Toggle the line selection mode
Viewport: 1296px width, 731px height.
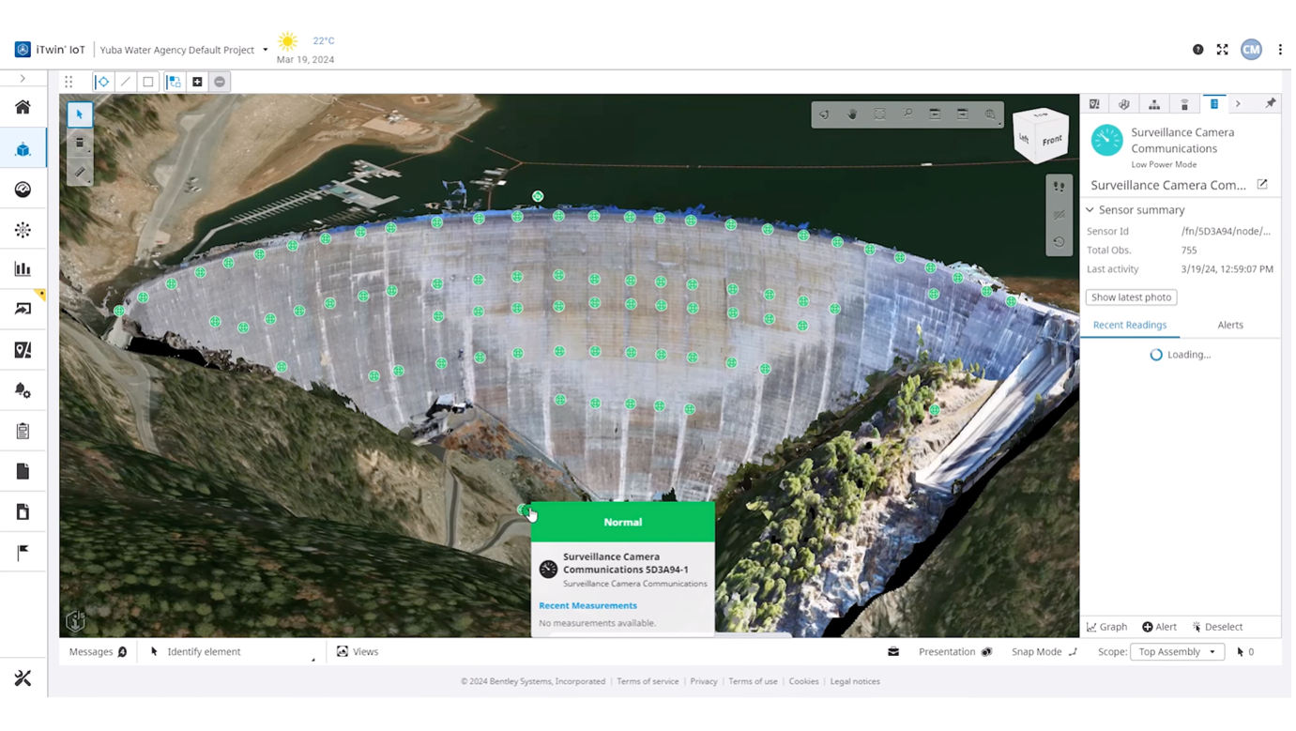[x=126, y=82]
